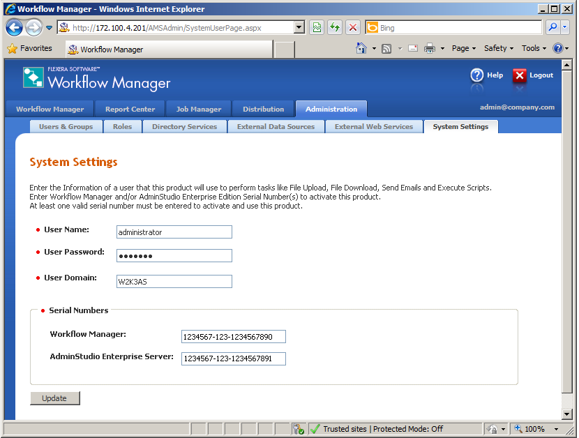Click the browser Forward arrow button
The image size is (579, 438).
(33, 28)
